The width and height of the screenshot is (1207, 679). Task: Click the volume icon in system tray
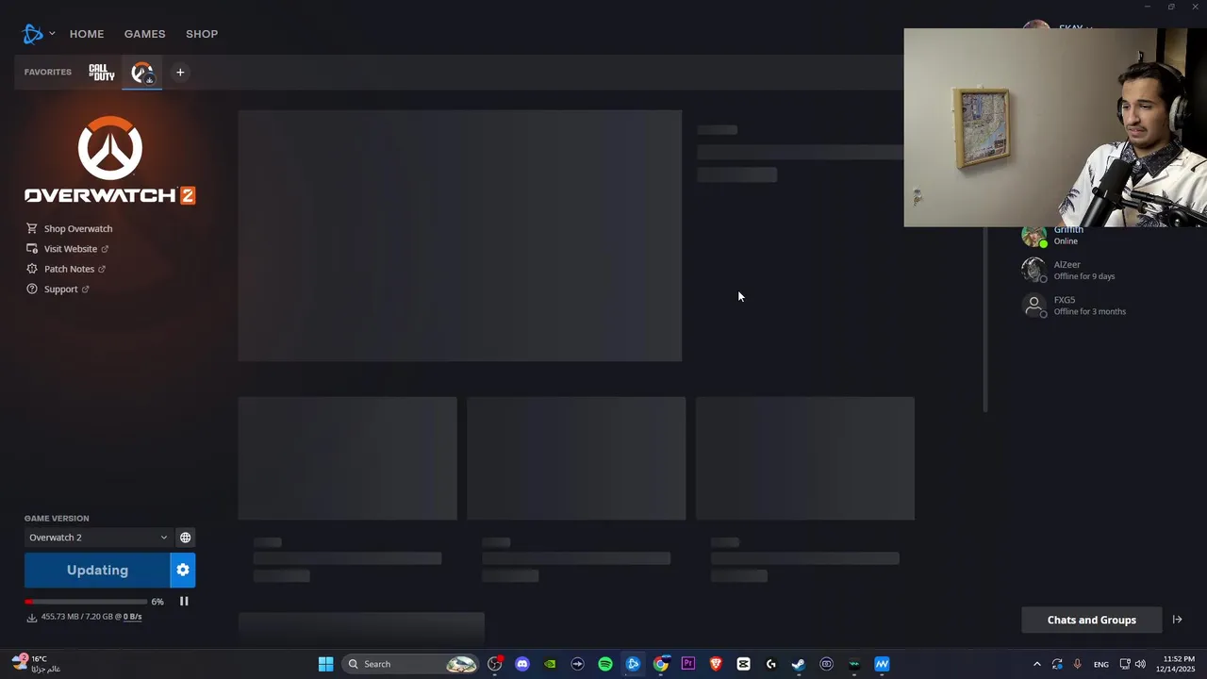coord(1140,664)
